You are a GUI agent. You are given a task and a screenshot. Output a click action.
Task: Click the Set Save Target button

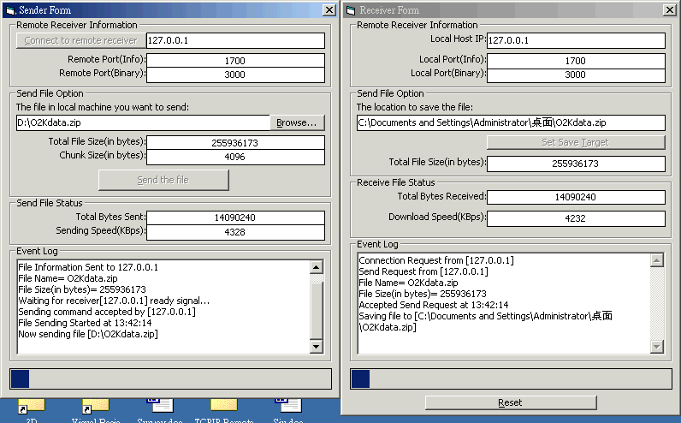point(576,142)
